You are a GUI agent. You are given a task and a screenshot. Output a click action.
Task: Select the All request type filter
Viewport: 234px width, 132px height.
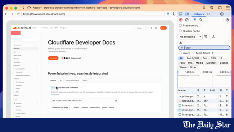(x=181, y=58)
